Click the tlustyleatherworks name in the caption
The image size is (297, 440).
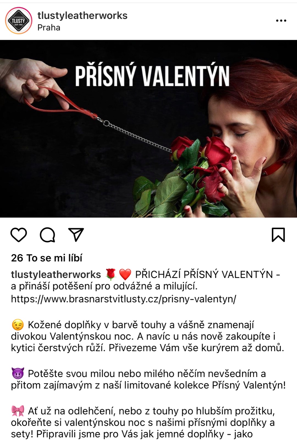tap(56, 274)
